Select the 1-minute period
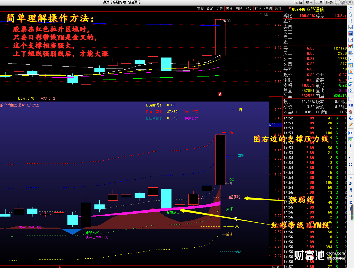This screenshot has width=354, height=268. pyautogui.click(x=350, y=146)
